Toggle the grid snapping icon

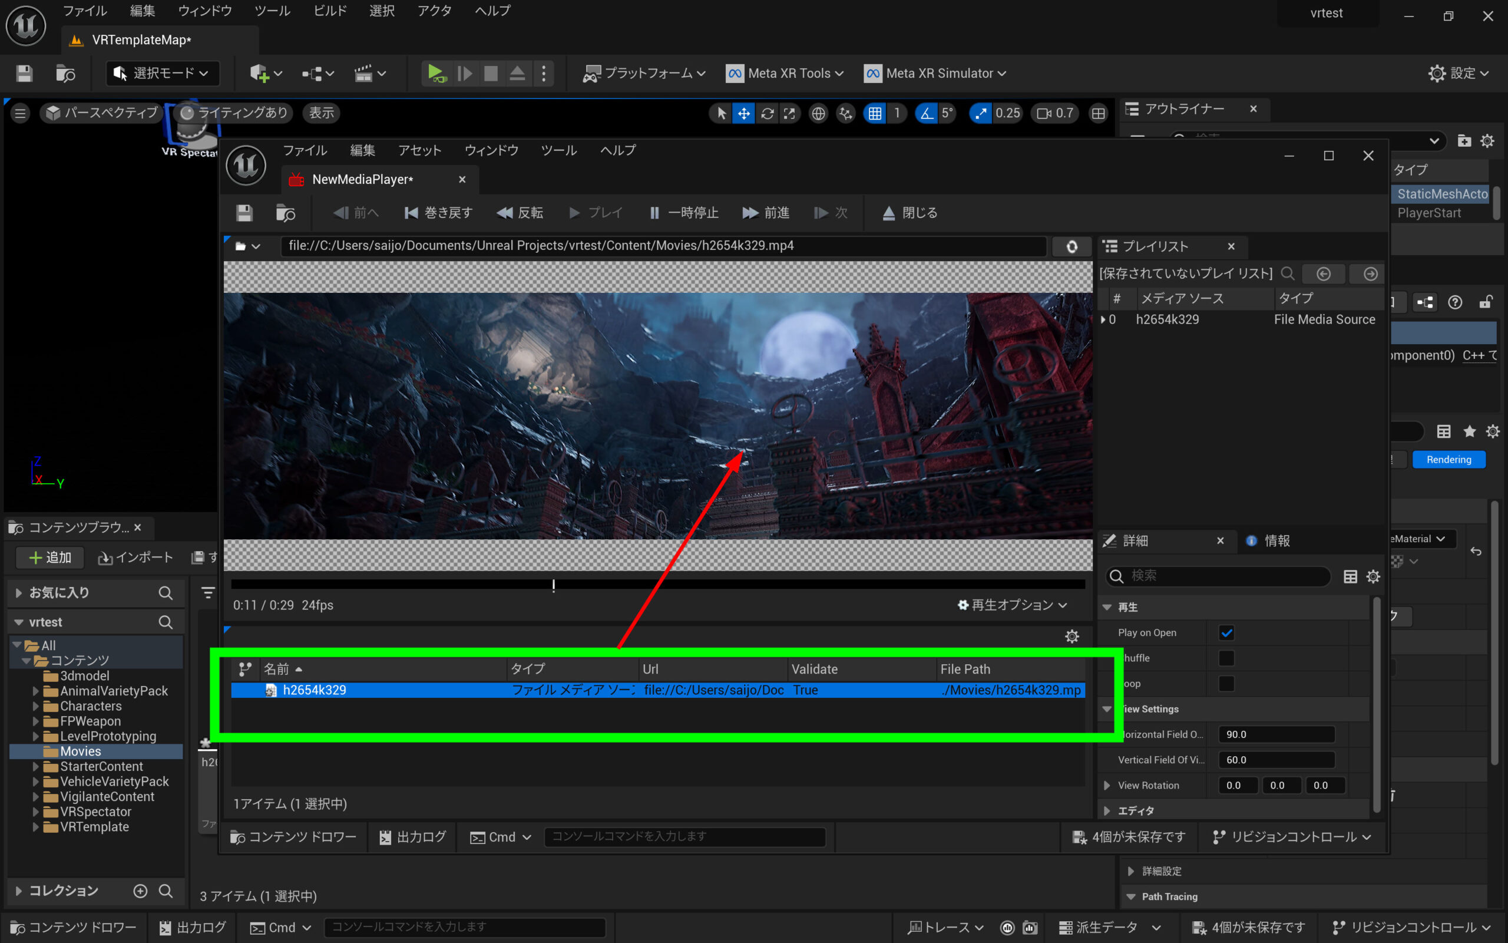coord(875,114)
